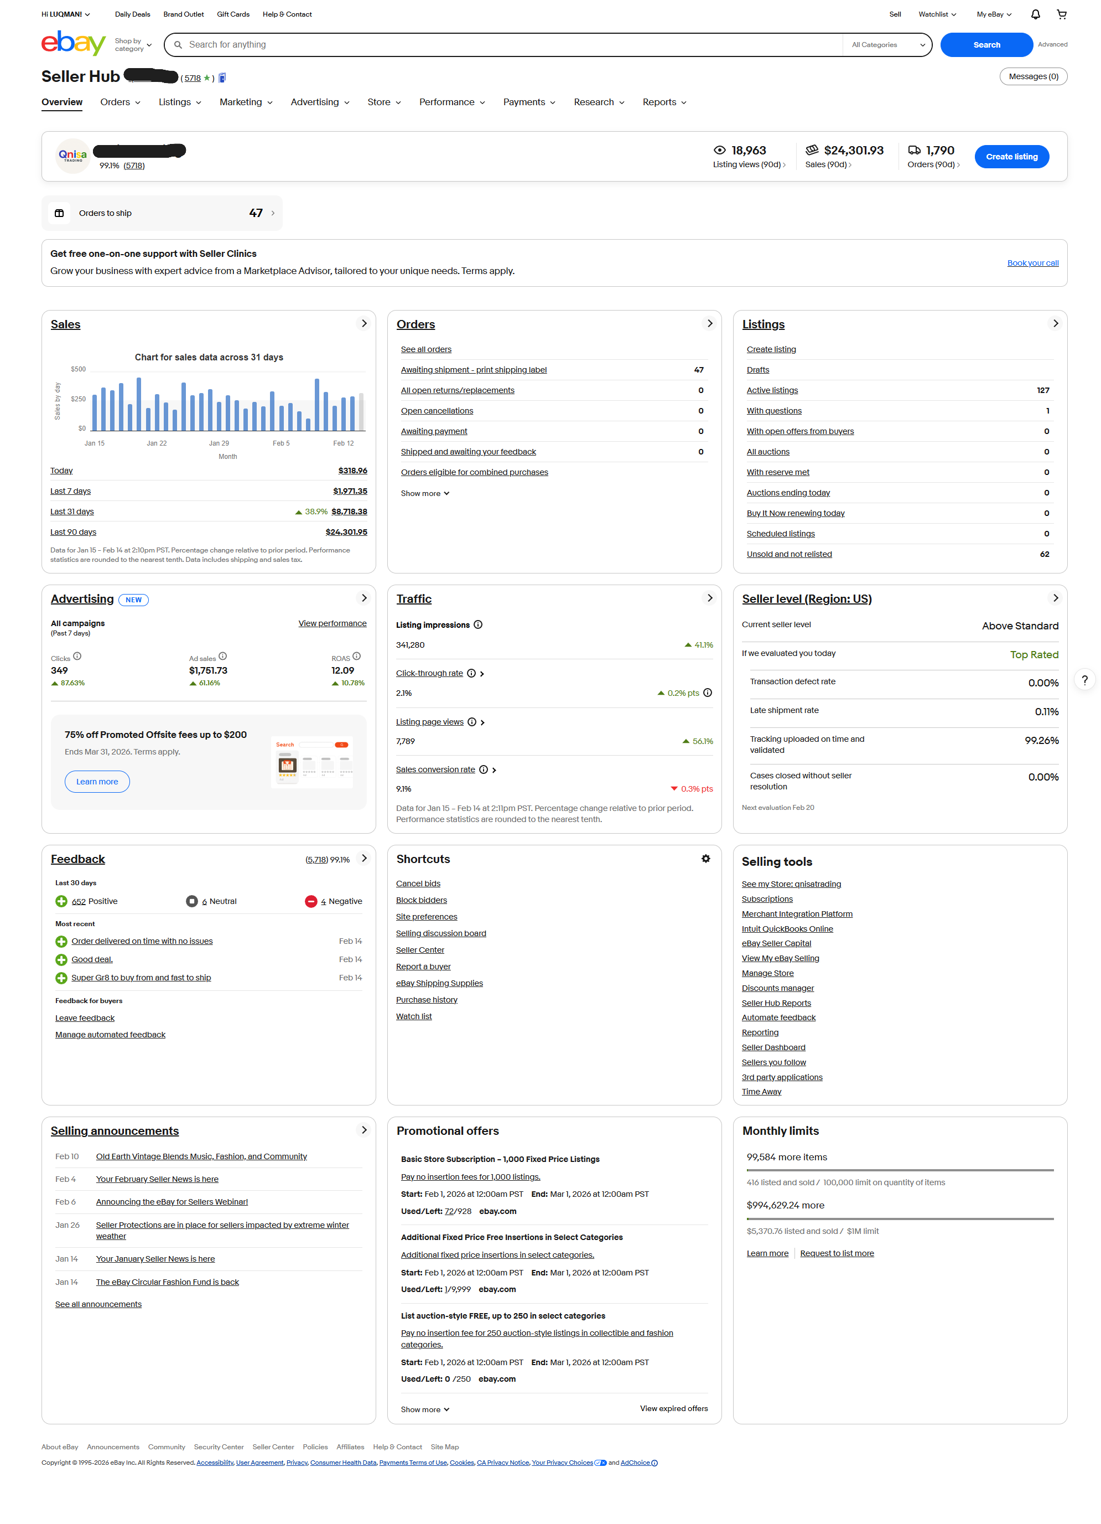Click the Qnisa Trading store avatar
The height and width of the screenshot is (1524, 1101).
(72, 156)
